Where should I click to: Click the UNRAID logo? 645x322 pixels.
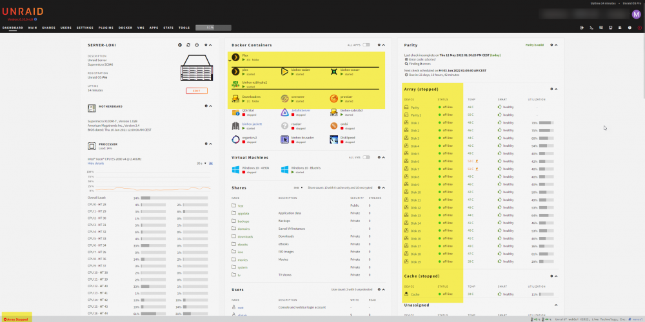[x=23, y=12]
